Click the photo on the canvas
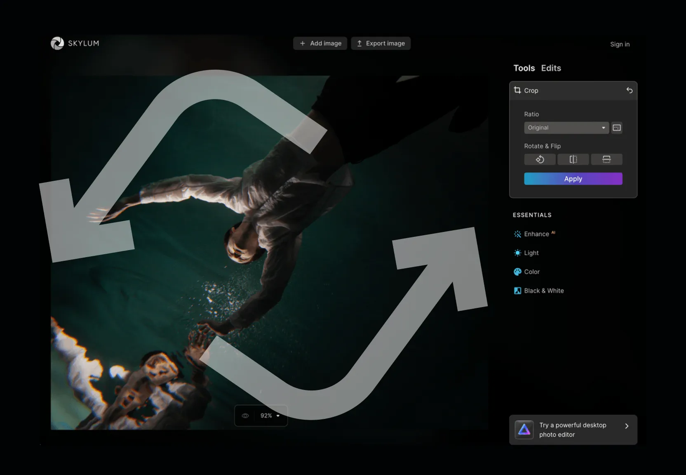Viewport: 686px width, 475px height. (x=269, y=253)
